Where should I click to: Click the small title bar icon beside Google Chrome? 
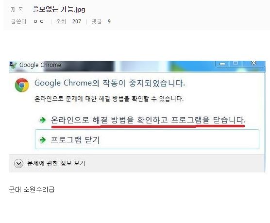point(13,65)
